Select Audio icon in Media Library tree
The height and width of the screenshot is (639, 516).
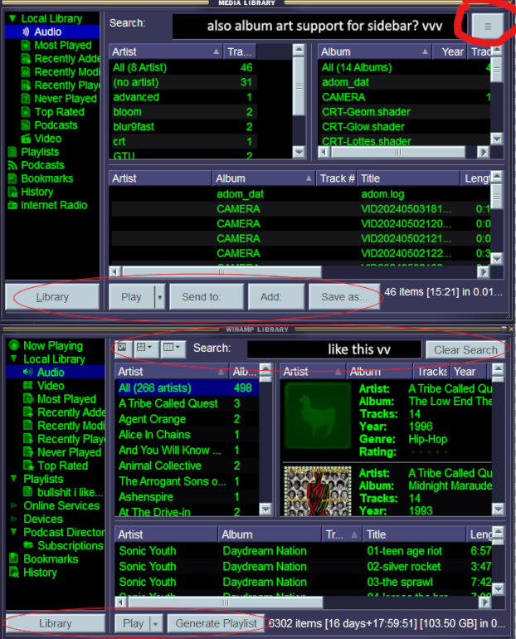point(26,32)
